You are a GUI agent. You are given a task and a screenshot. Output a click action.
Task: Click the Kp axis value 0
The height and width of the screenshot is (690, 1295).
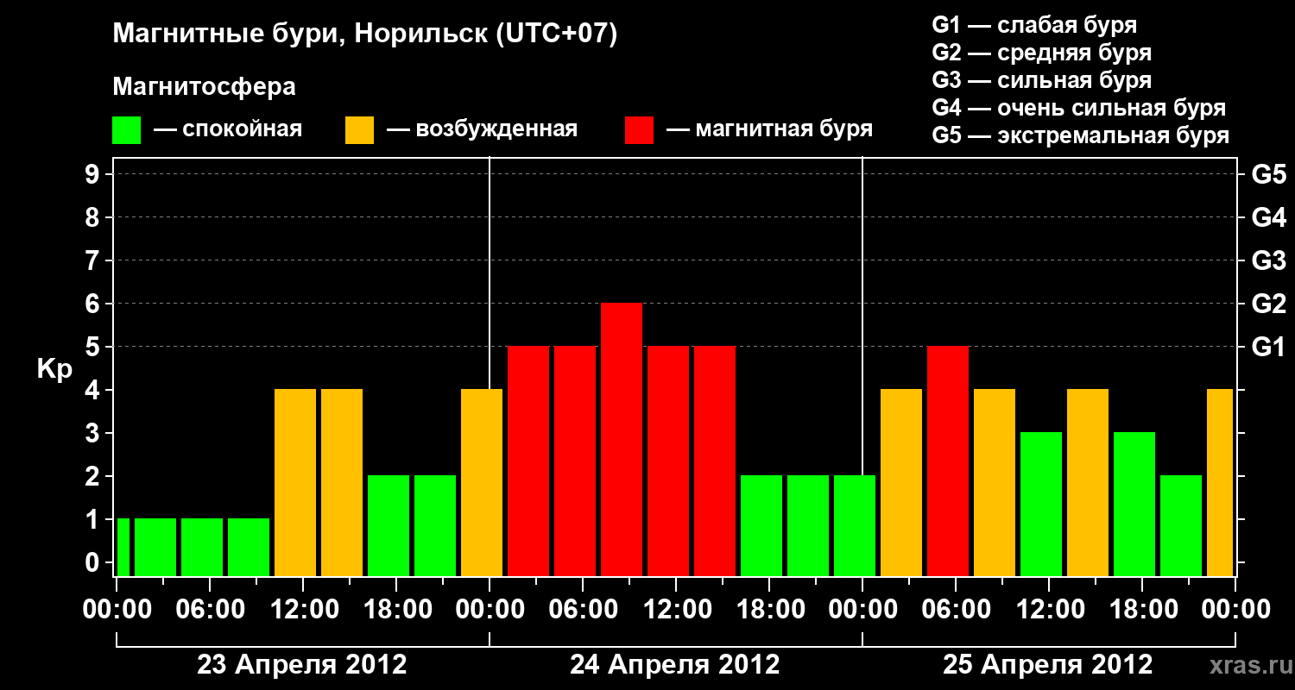pyautogui.click(x=94, y=562)
